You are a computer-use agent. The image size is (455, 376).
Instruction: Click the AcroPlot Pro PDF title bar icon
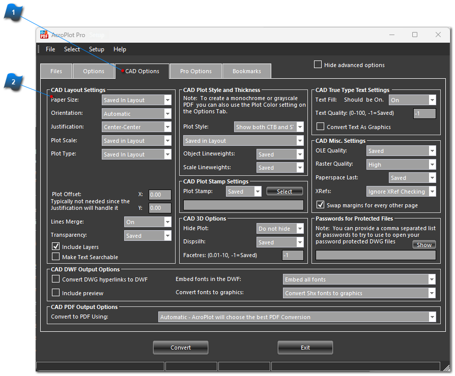coord(44,35)
